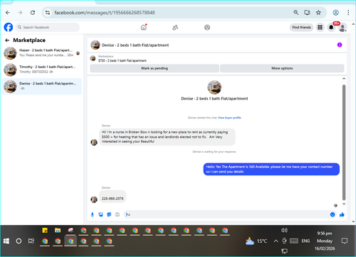Open the emoji picker in message box
356x257 pixels.
point(333,214)
